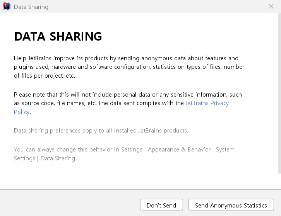Click the DATA SHARING heading

pos(58,36)
